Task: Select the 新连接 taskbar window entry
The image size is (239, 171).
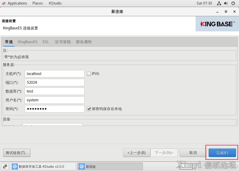Action: pyautogui.click(x=110, y=166)
